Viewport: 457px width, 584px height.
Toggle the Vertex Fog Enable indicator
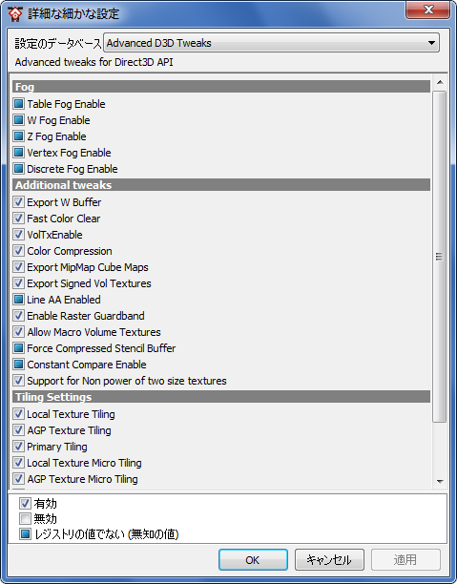tap(19, 153)
